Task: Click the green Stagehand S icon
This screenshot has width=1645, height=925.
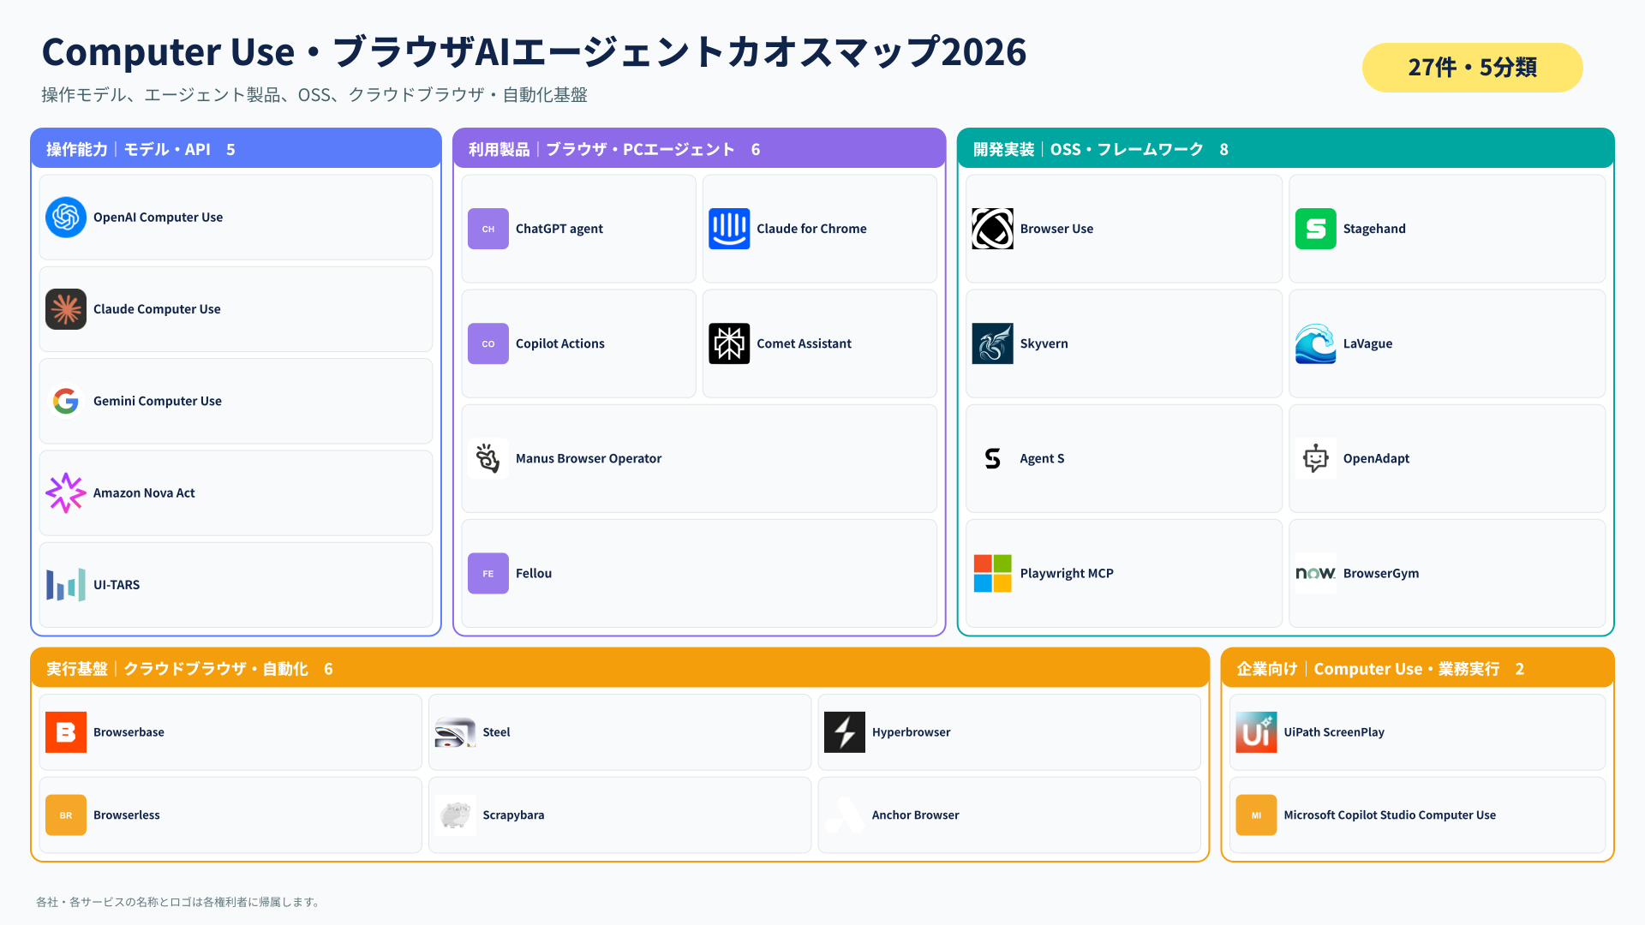Action: [x=1315, y=229]
